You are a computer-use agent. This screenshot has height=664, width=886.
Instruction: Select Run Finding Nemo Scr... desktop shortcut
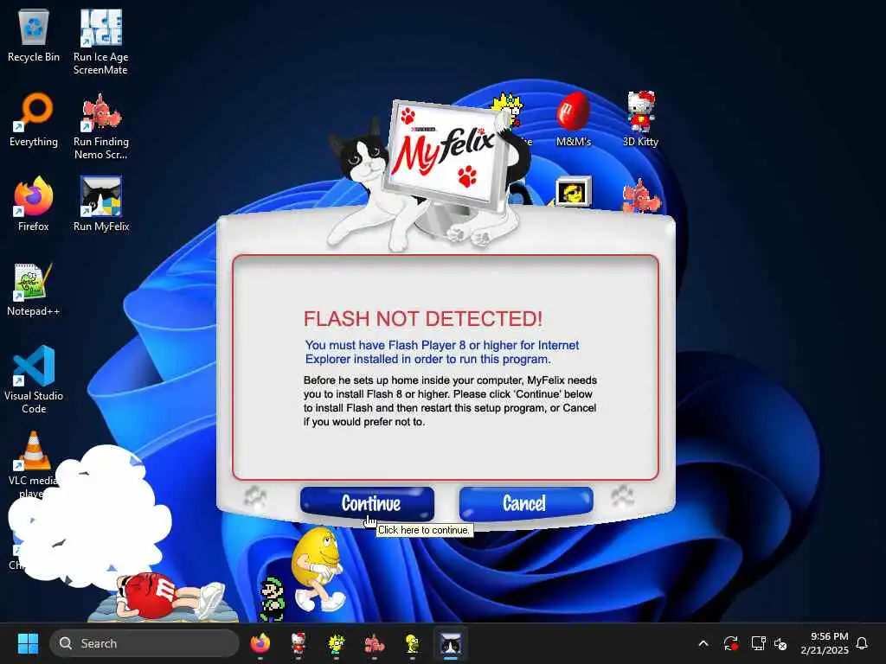tap(100, 126)
